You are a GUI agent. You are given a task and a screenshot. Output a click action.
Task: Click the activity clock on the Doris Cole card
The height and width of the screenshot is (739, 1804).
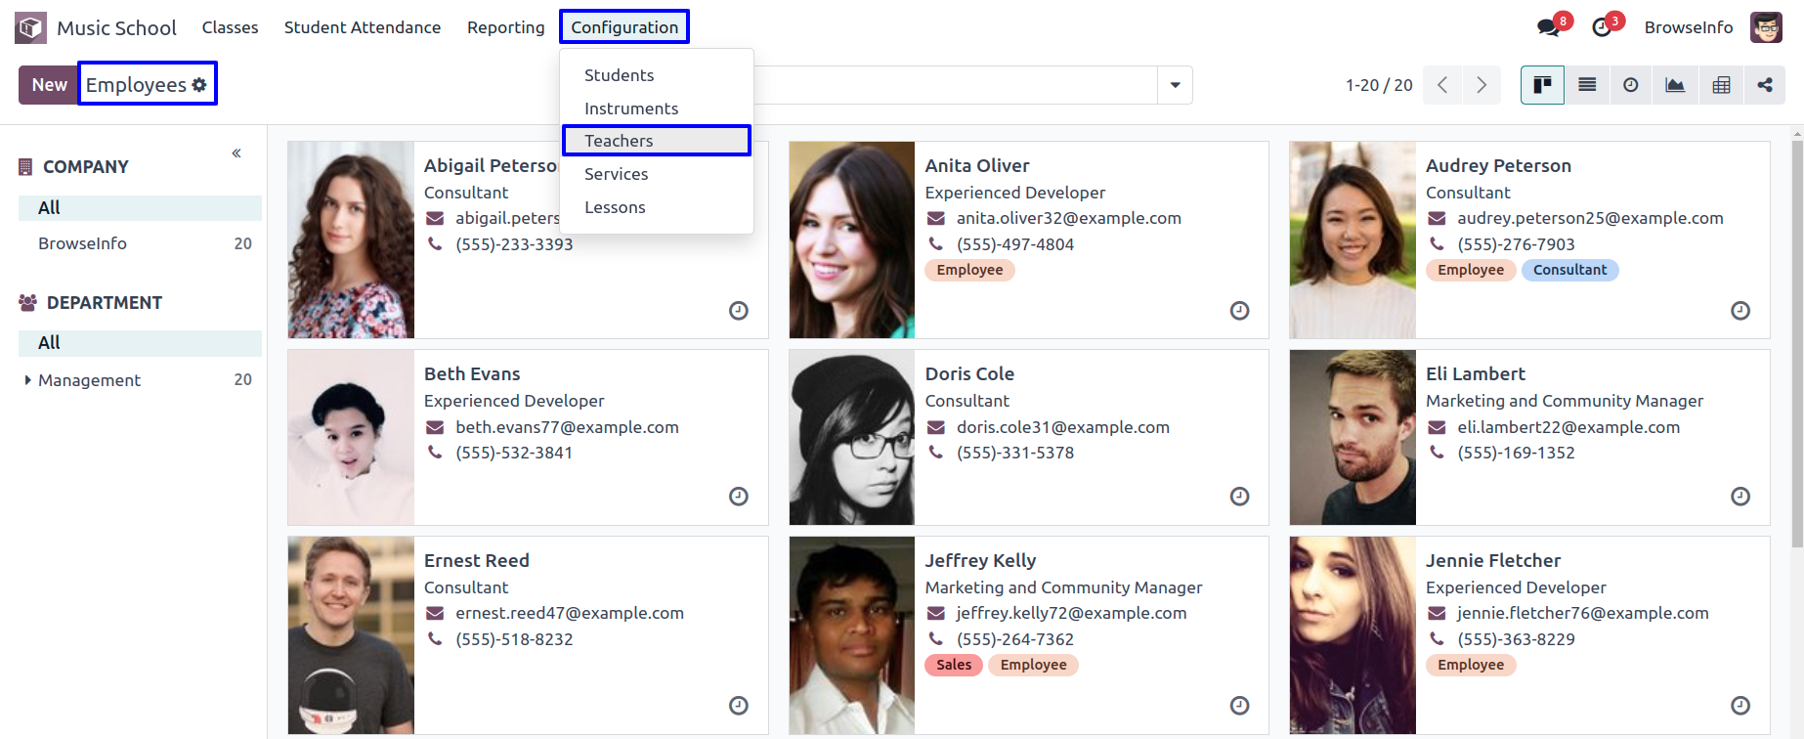coord(1239,497)
